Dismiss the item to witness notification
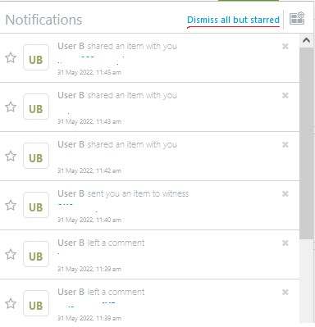The width and height of the screenshot is (315, 327). [x=285, y=194]
